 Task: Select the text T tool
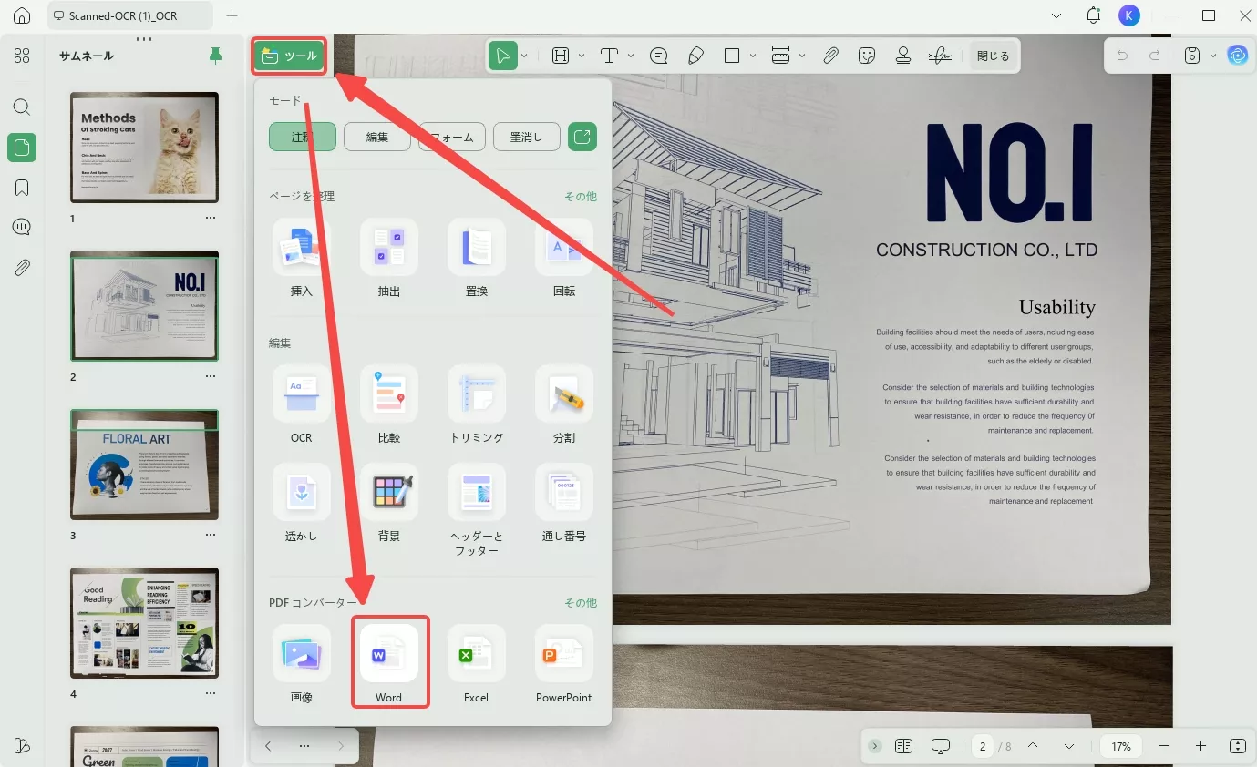point(609,56)
